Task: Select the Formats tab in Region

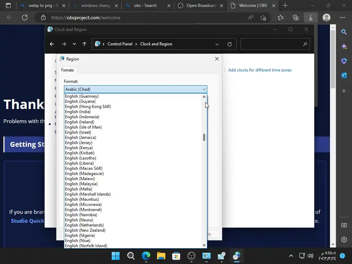Action: pyautogui.click(x=67, y=70)
